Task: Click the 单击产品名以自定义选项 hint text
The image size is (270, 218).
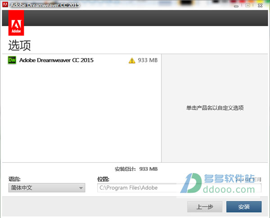Action: click(215, 108)
